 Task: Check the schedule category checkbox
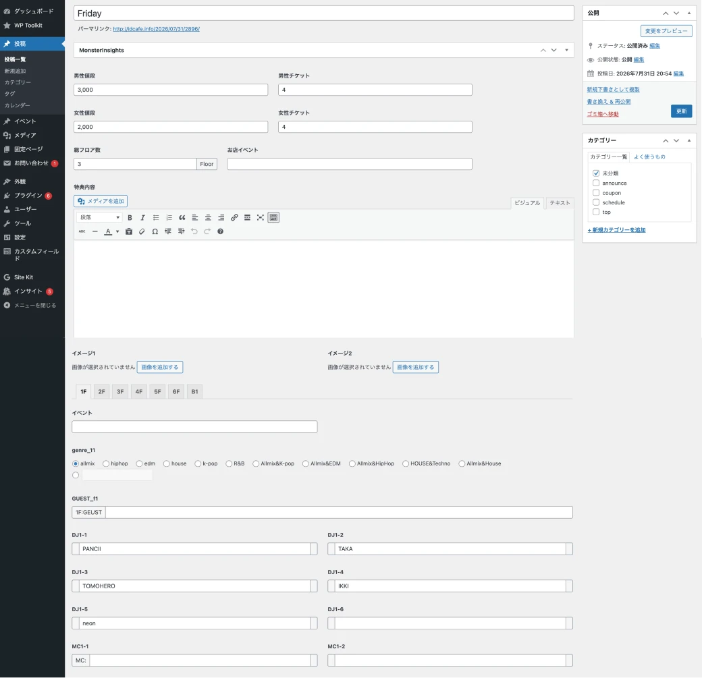point(596,202)
